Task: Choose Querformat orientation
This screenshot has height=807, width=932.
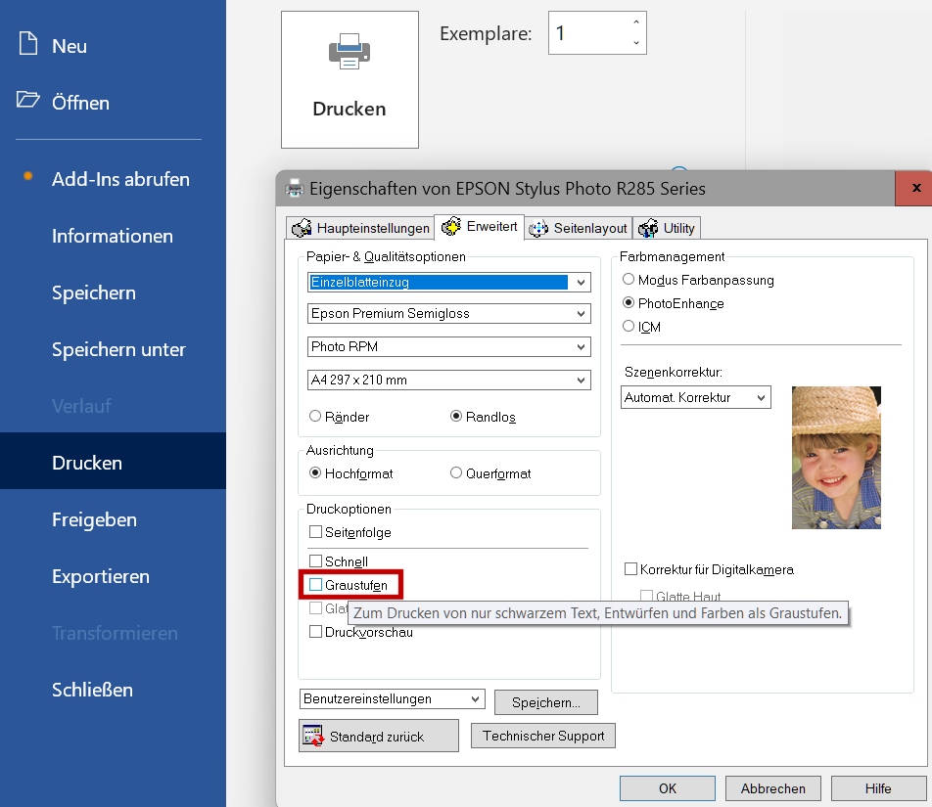Action: point(456,472)
